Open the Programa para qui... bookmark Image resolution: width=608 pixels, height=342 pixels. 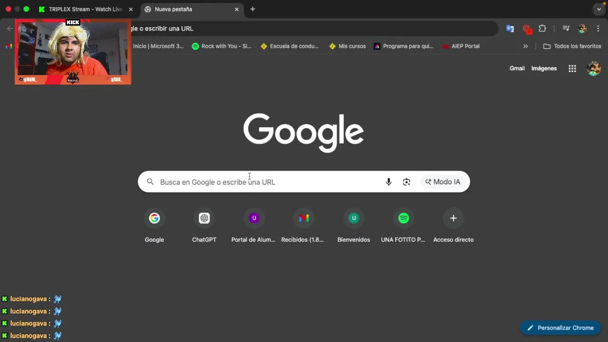pyautogui.click(x=403, y=46)
